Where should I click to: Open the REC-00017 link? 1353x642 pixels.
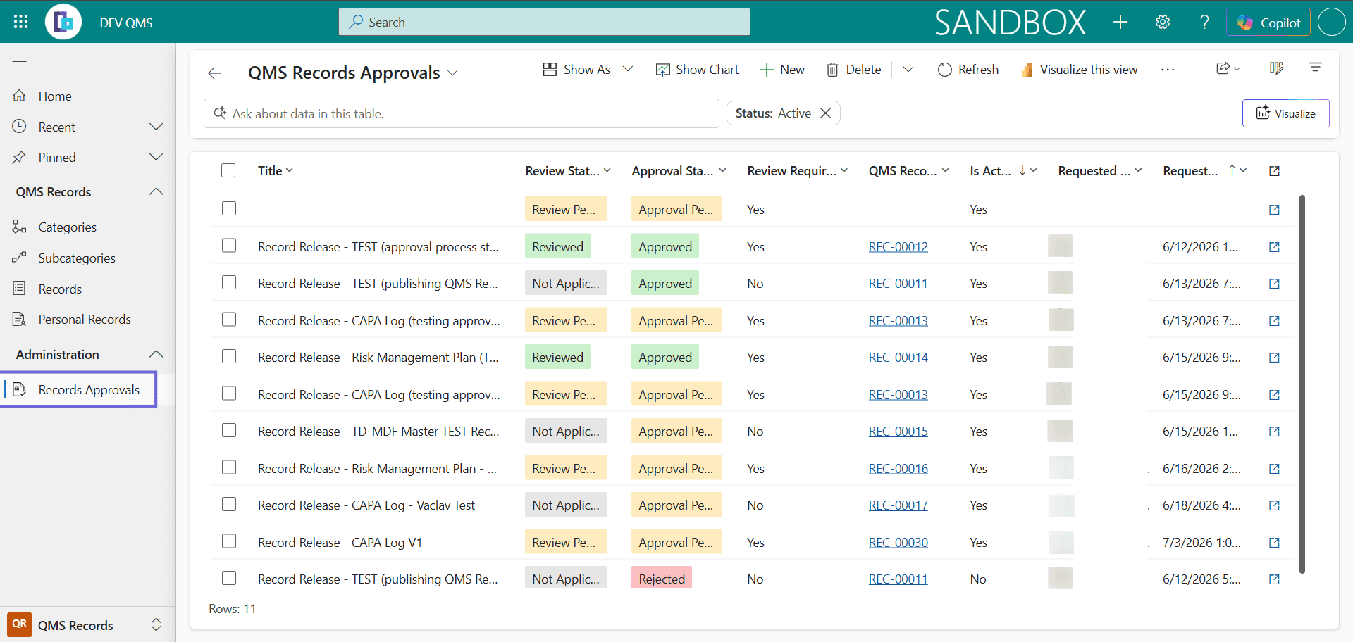click(x=898, y=505)
